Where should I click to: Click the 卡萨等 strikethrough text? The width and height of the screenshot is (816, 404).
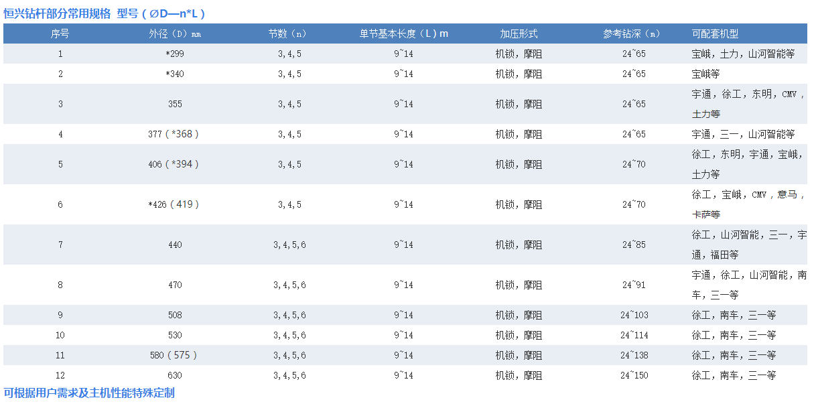click(x=706, y=214)
